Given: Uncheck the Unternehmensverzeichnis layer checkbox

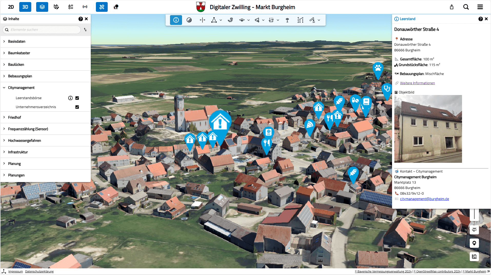Looking at the screenshot, I should pyautogui.click(x=77, y=107).
